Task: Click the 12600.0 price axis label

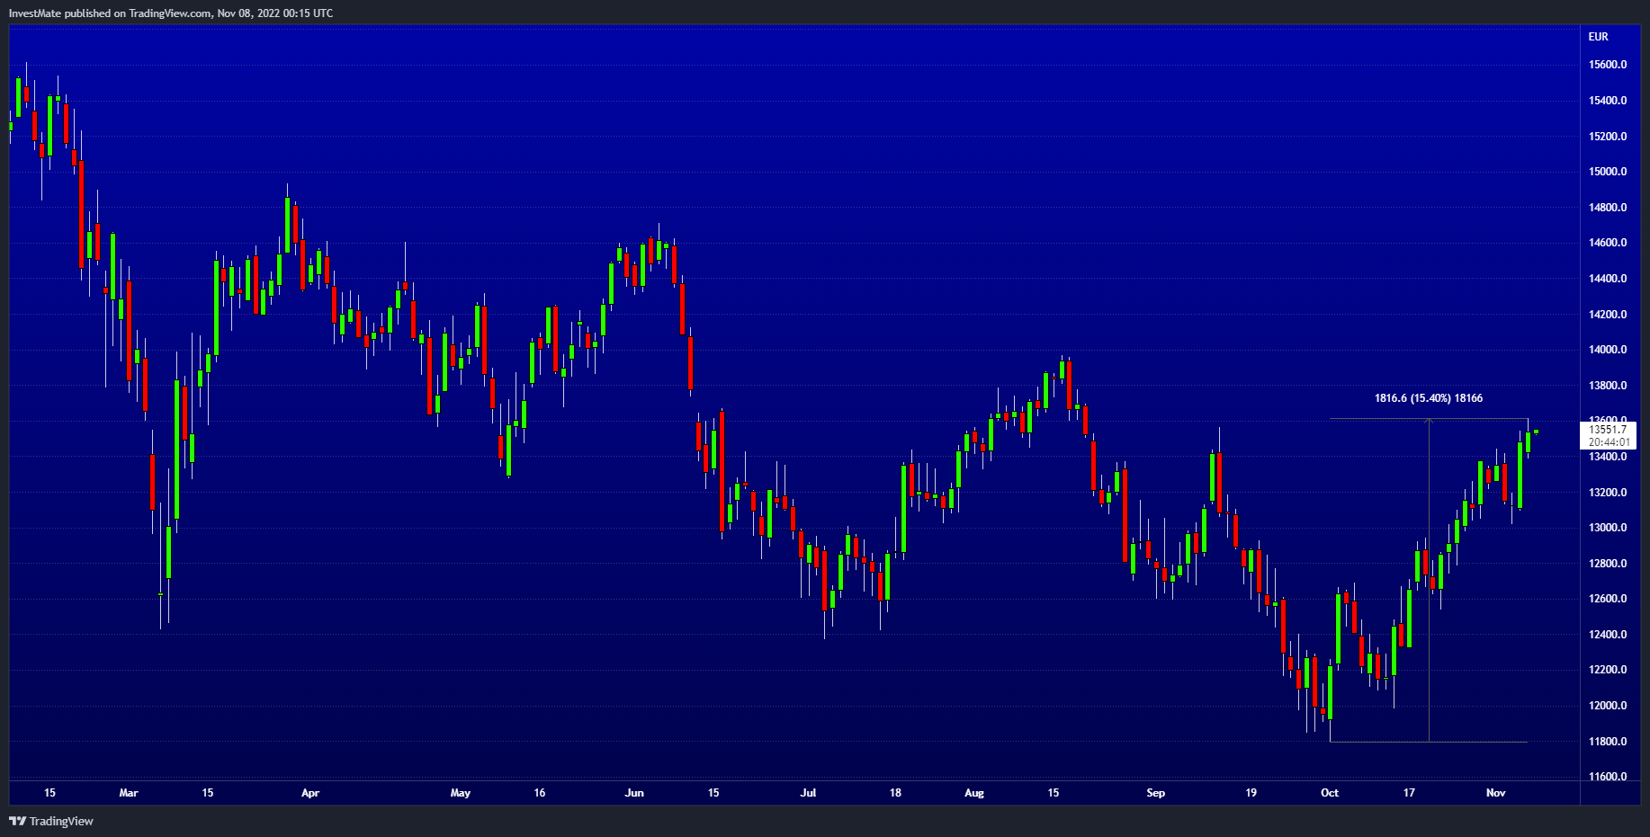Action: click(1608, 599)
